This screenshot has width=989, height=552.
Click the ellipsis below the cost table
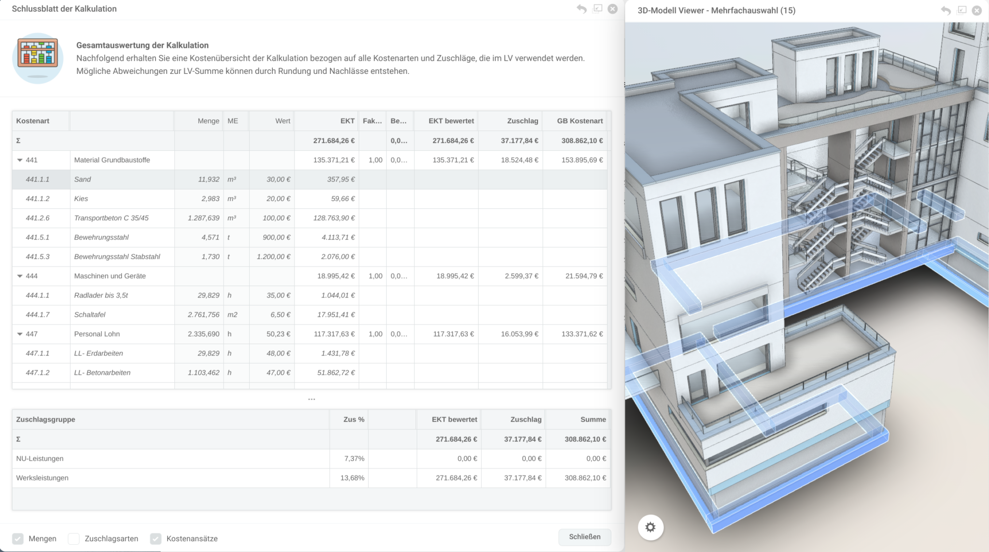click(x=312, y=399)
